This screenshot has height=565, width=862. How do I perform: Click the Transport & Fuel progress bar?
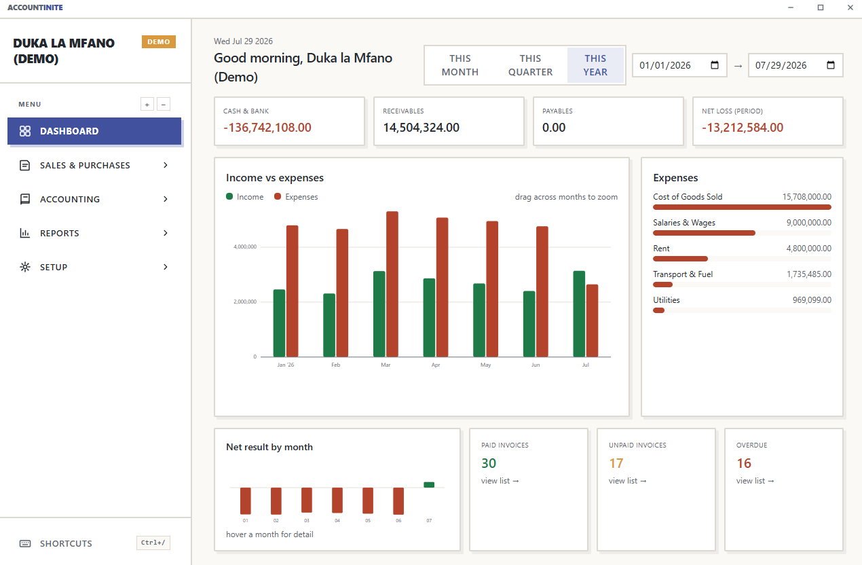click(742, 285)
